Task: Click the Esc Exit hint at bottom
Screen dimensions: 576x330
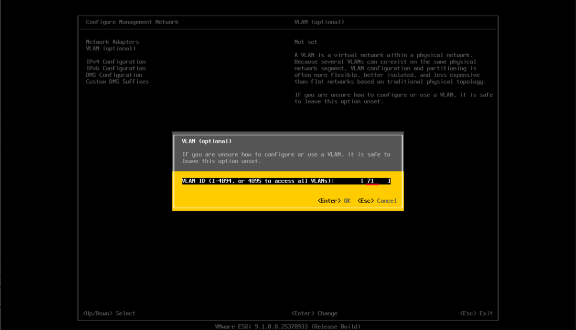Action: tap(476, 313)
